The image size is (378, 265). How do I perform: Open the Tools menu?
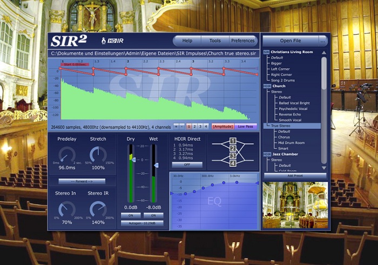coord(215,41)
